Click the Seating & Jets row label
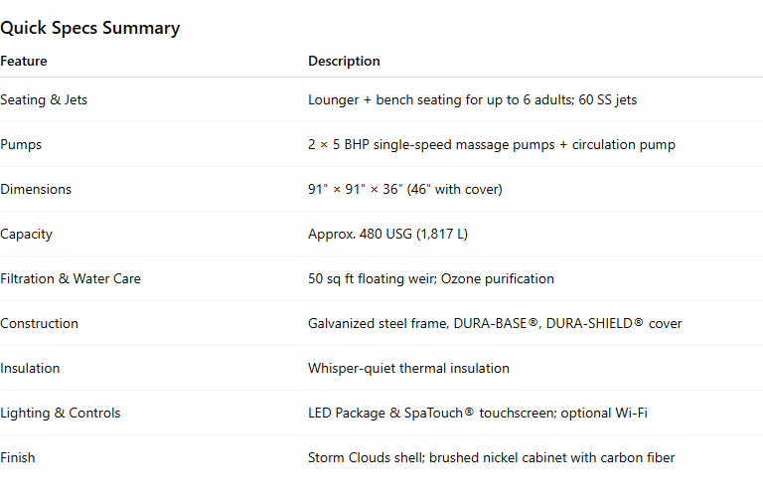Viewport: 763px width, 502px height. pyautogui.click(x=44, y=99)
